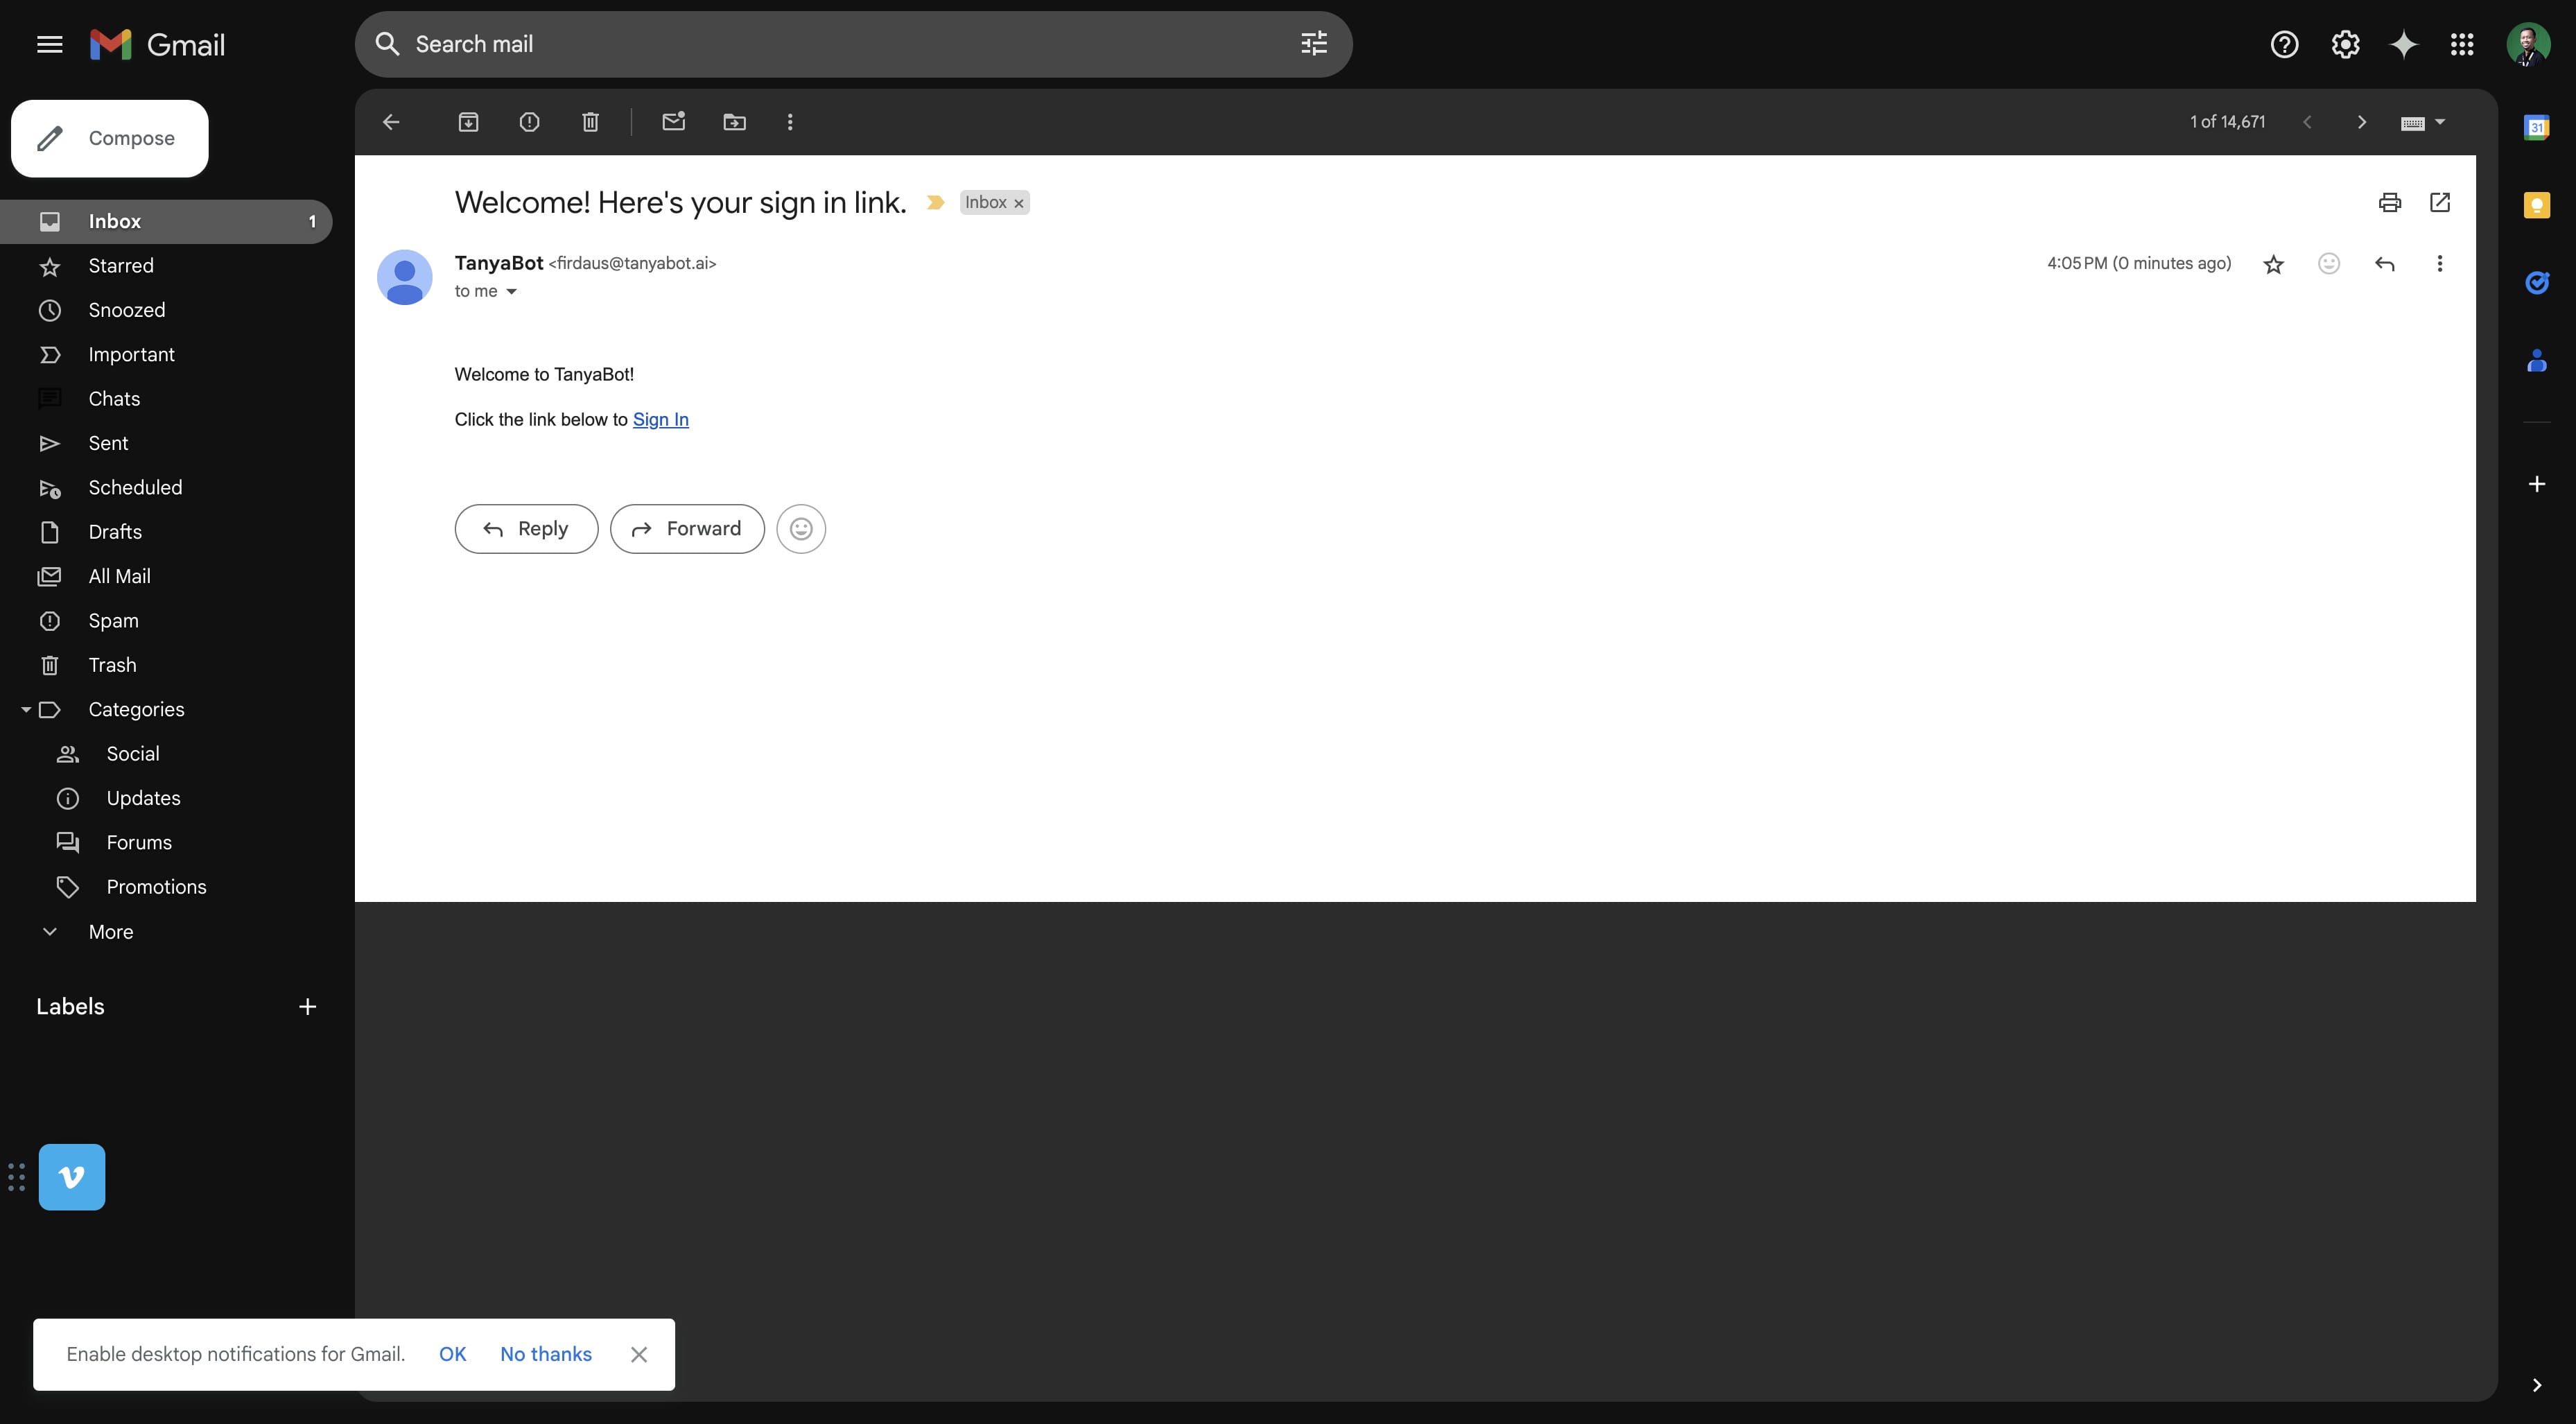Open the Chats folder
The height and width of the screenshot is (1424, 2576).
pos(166,398)
